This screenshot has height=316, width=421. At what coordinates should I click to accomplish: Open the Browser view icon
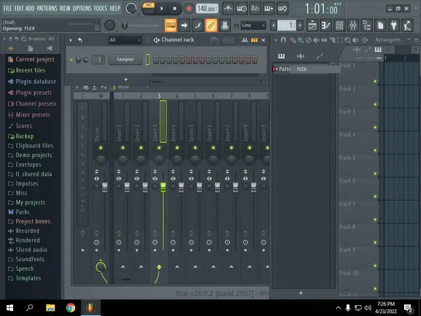[367, 25]
